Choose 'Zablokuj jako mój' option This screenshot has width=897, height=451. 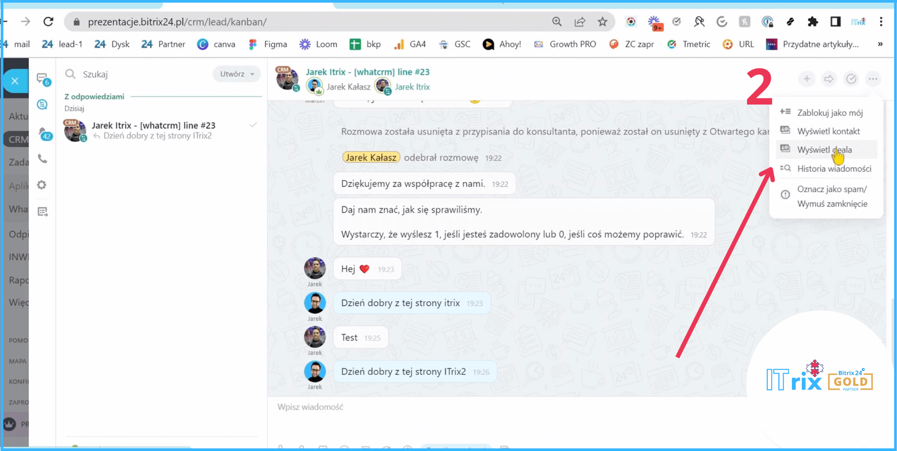coord(830,113)
